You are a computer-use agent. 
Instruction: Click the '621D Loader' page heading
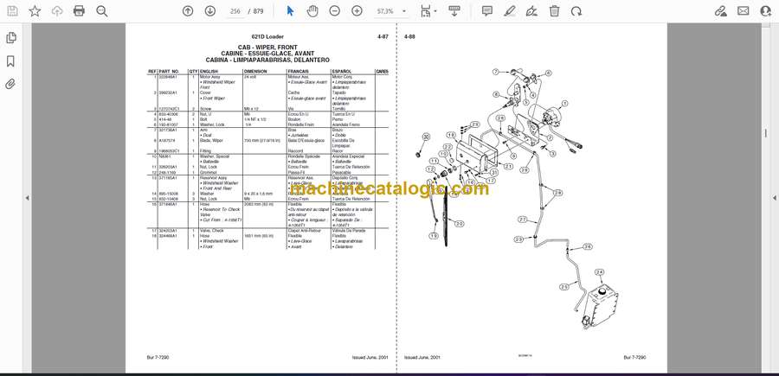pyautogui.click(x=267, y=36)
